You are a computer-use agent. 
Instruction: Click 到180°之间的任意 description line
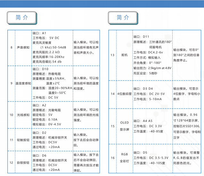186,55
